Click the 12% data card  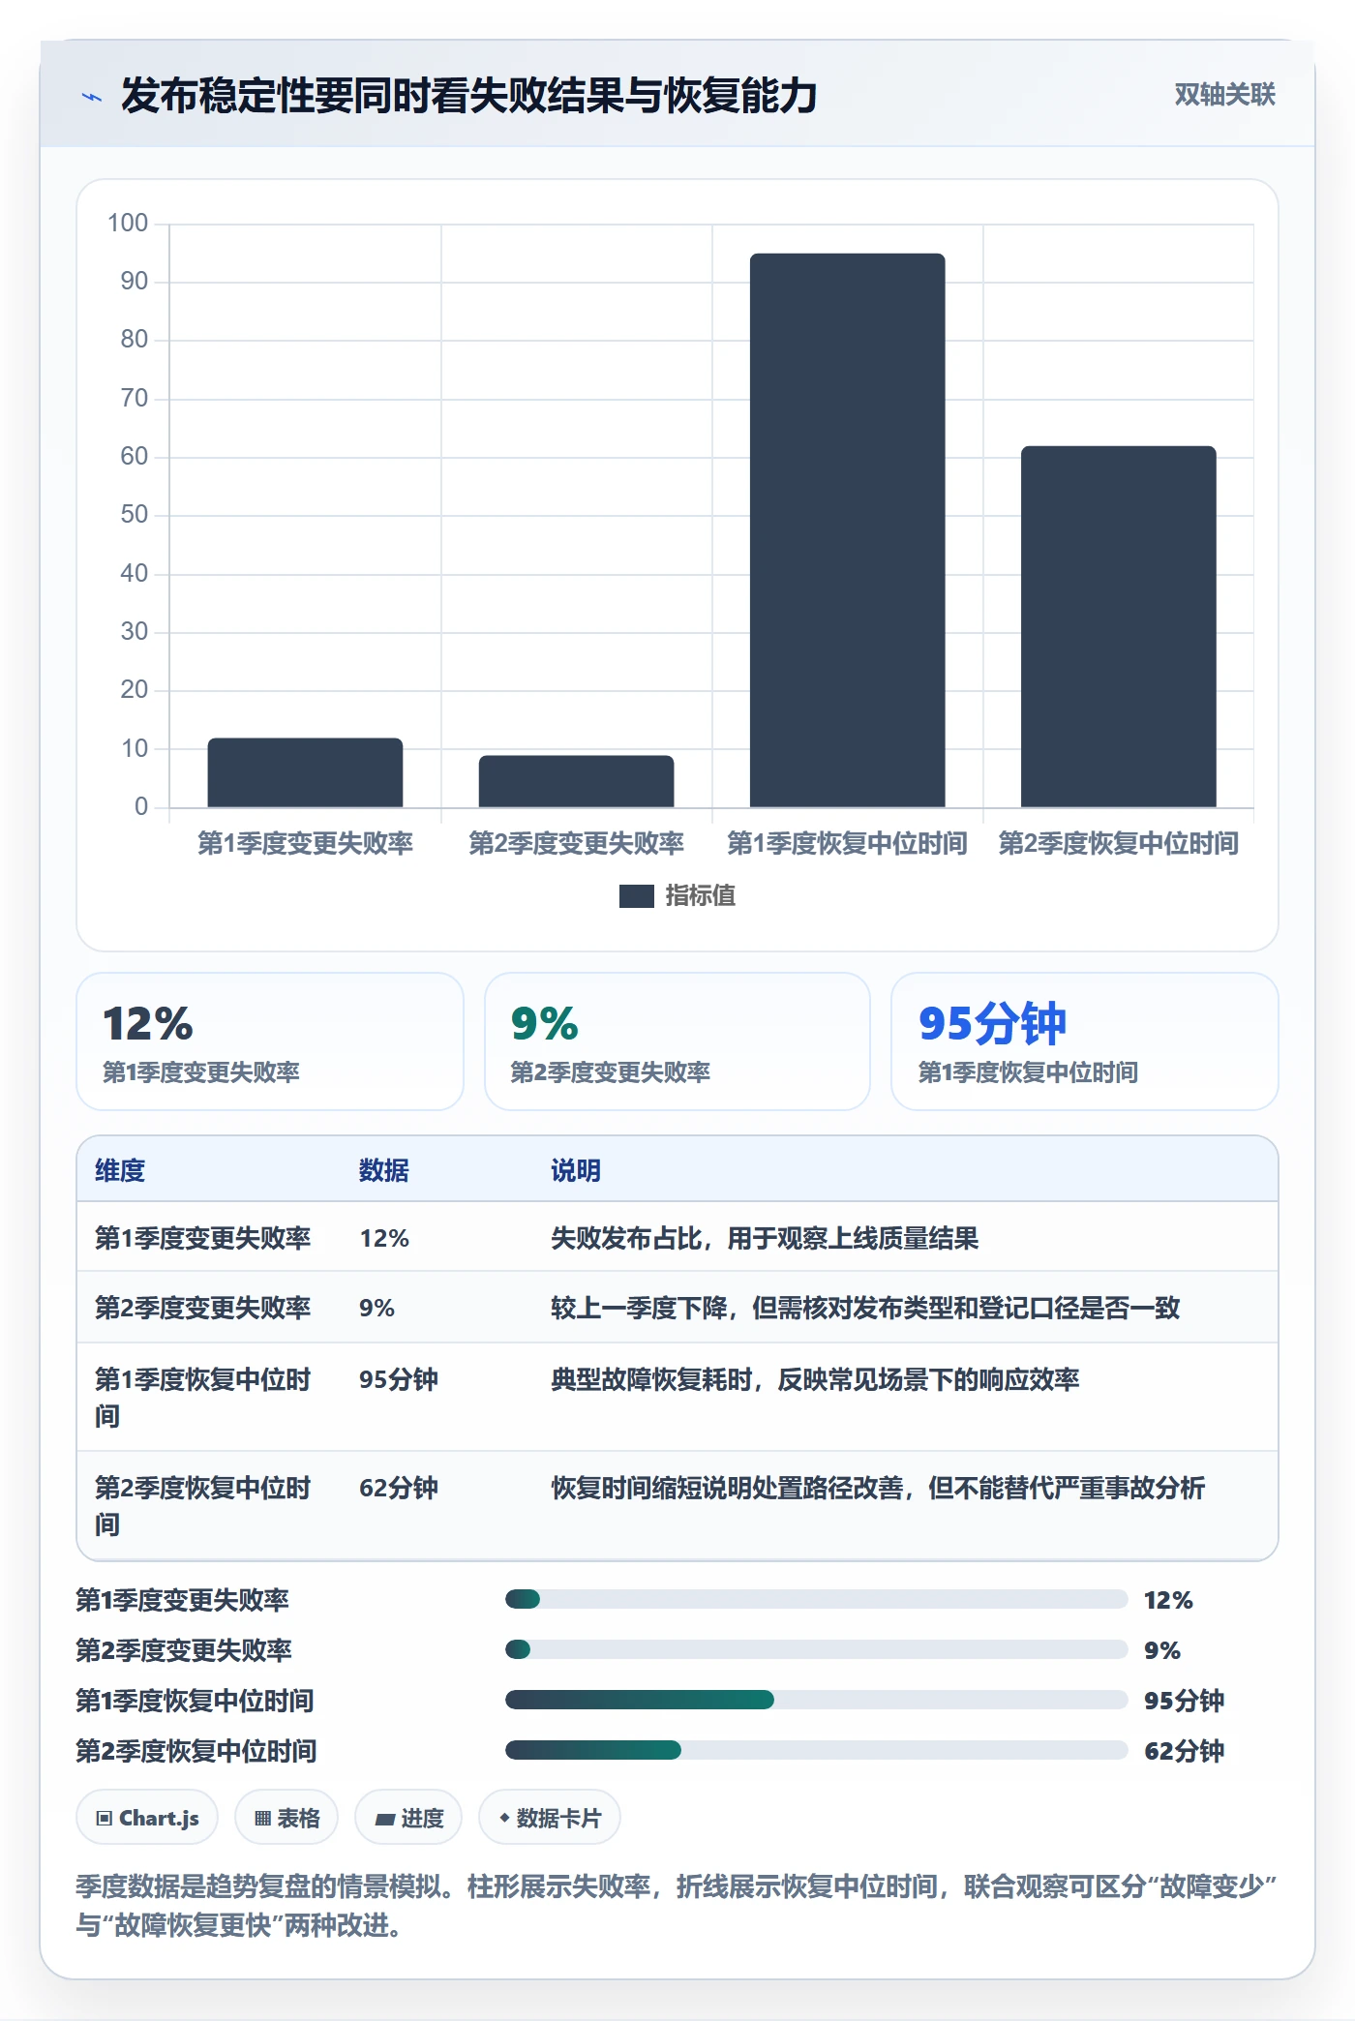[270, 1041]
